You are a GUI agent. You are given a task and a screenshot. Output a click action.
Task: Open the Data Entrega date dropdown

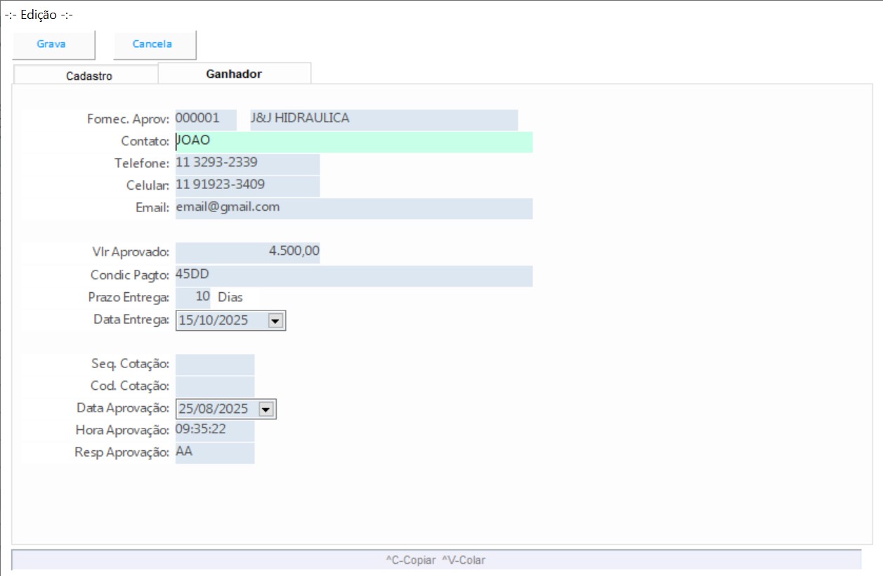coord(275,320)
